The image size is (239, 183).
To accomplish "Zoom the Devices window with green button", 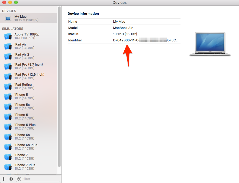I will coord(16,2).
